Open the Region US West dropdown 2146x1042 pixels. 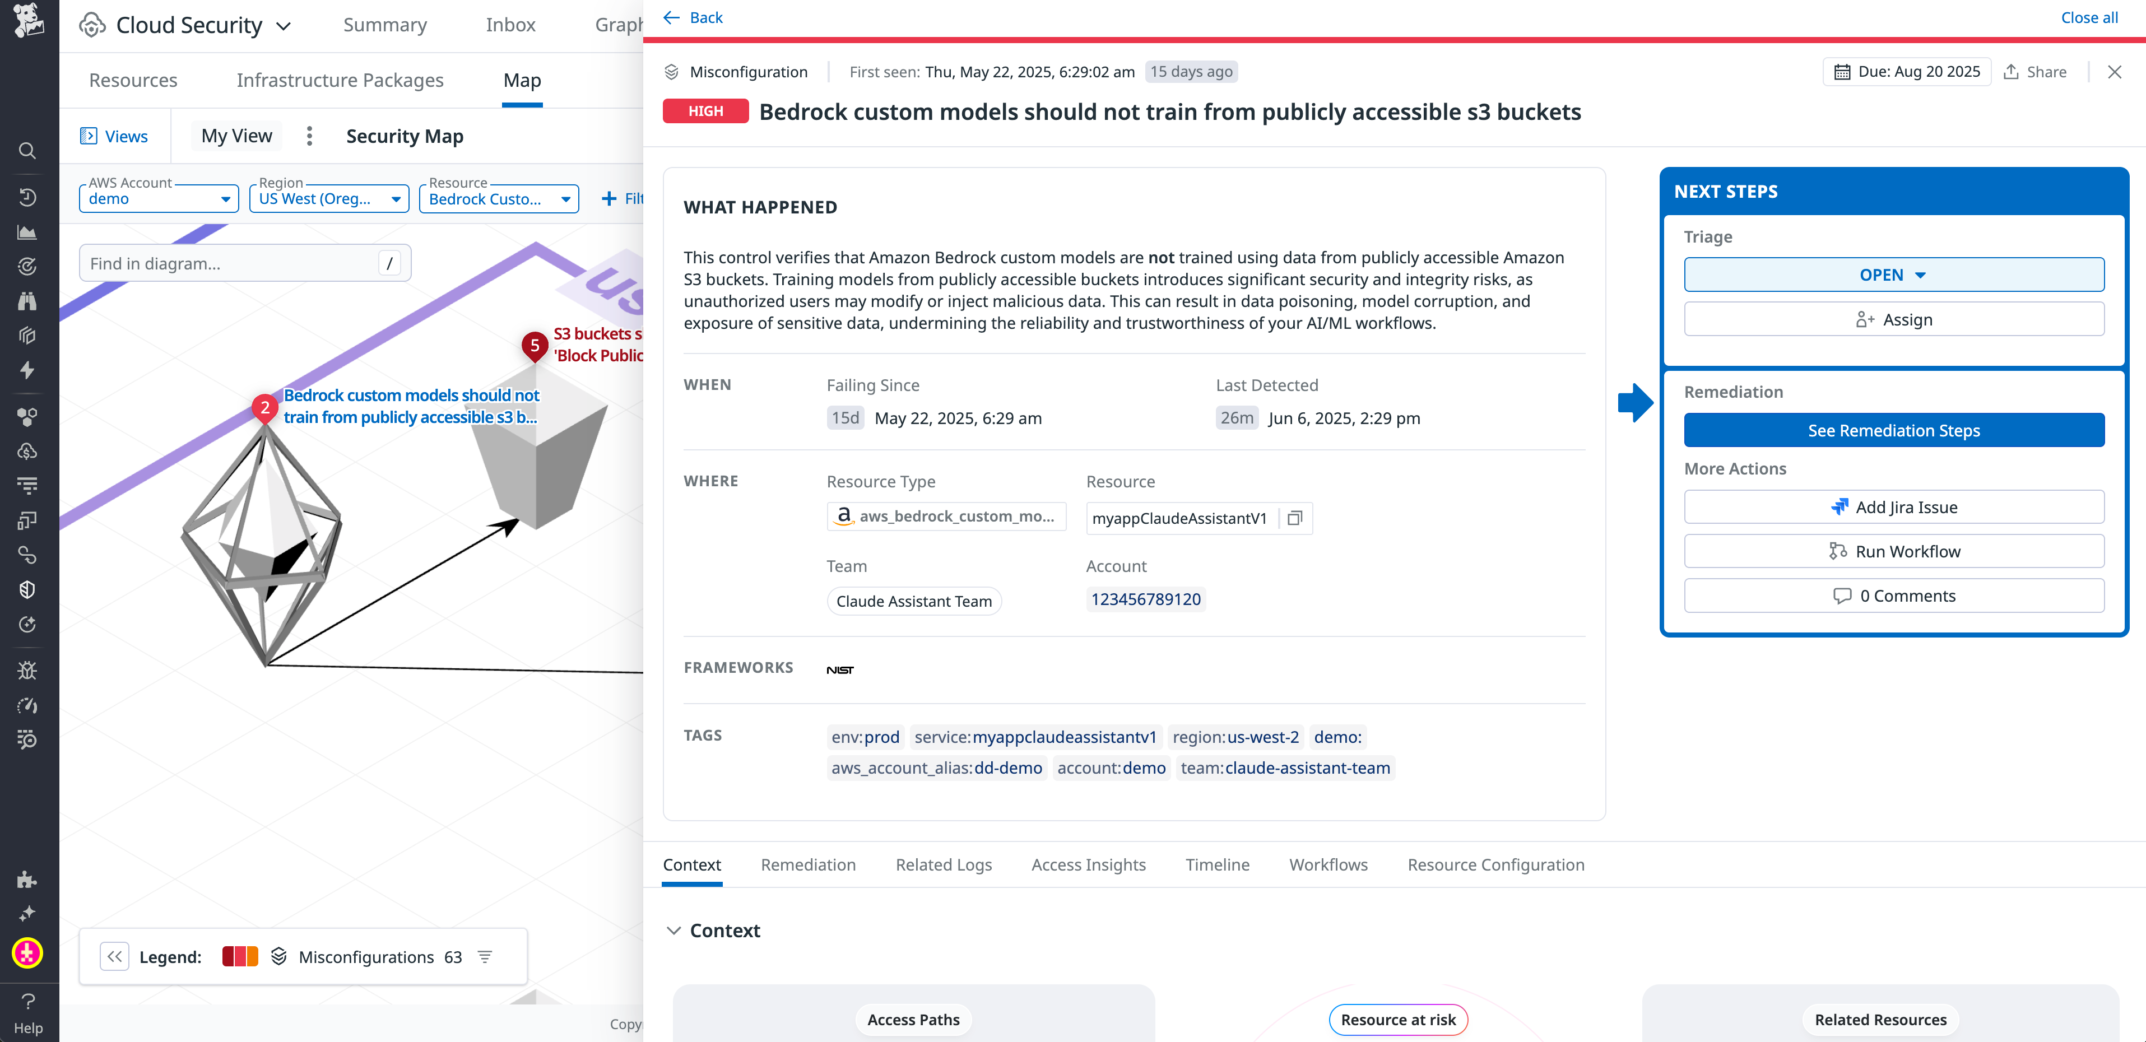(x=328, y=198)
